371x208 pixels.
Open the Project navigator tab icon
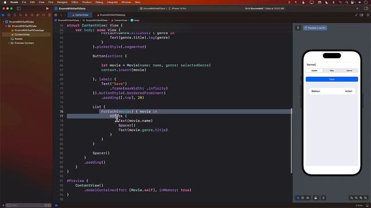click(3, 15)
